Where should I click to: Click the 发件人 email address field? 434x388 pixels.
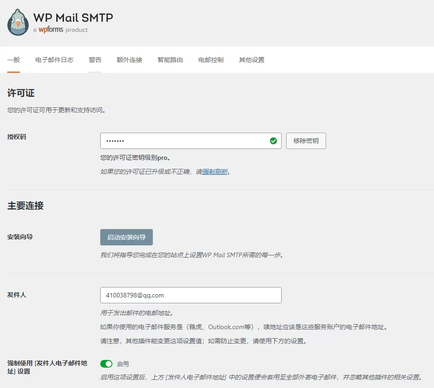click(190, 295)
